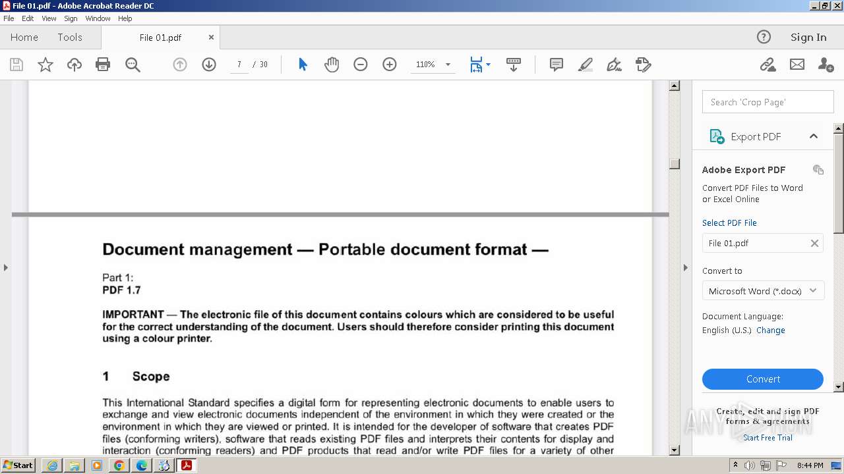Viewport: 844px width, 474px height.
Task: Open Chrome from taskbar
Action: point(119,465)
